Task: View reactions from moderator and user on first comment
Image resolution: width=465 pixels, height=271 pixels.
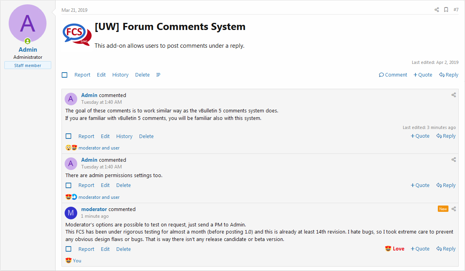Action: (99, 148)
